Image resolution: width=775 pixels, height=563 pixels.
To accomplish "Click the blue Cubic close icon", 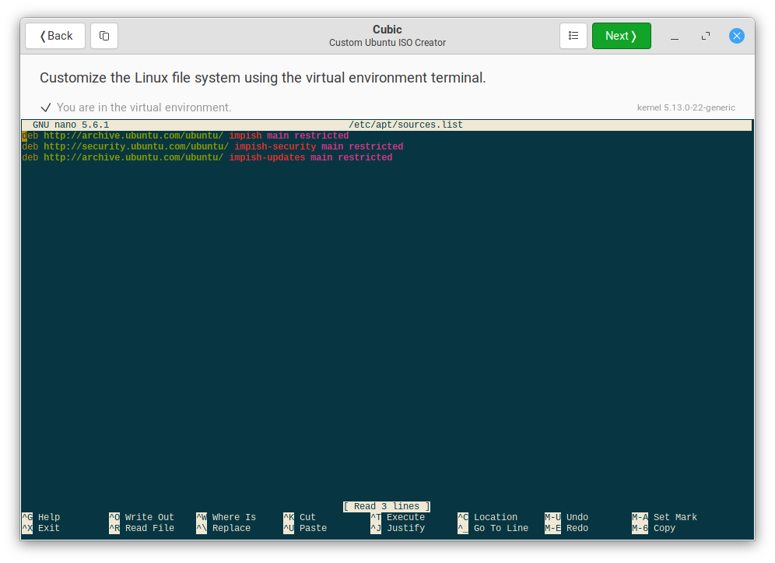I will 736,36.
